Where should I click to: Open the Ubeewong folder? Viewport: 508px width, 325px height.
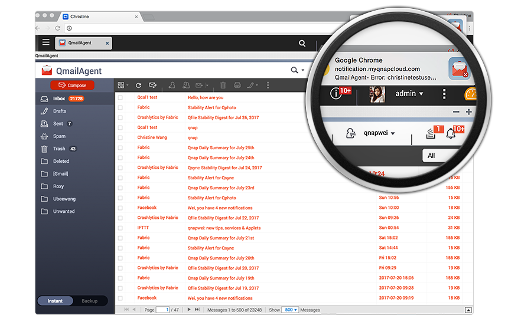pos(75,199)
